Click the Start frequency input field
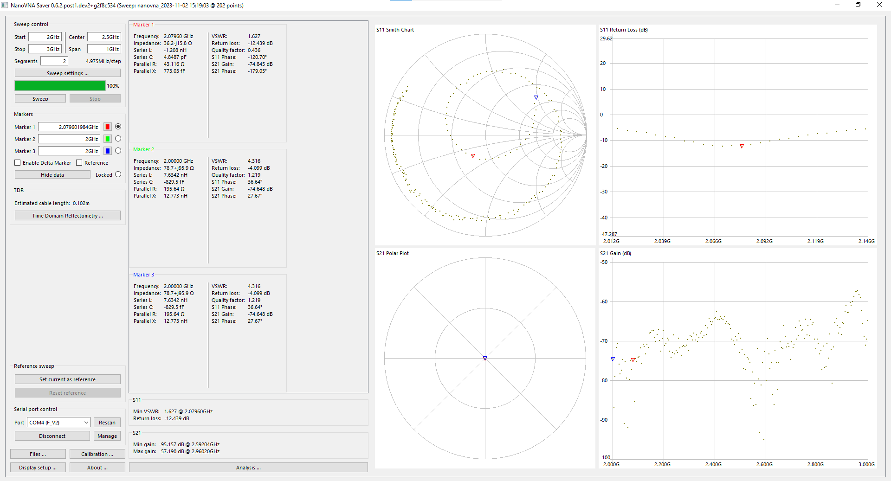891x481 pixels. pos(45,37)
